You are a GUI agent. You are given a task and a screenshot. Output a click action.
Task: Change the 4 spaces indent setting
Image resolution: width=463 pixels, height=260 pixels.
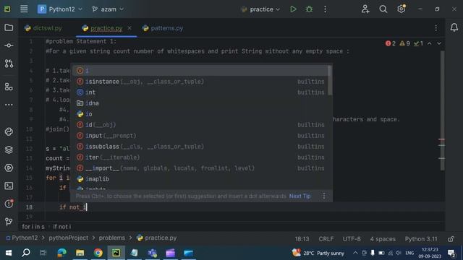[383, 239]
